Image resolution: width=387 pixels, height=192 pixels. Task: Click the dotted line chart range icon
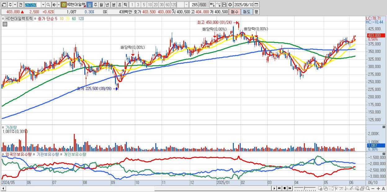click(331, 188)
